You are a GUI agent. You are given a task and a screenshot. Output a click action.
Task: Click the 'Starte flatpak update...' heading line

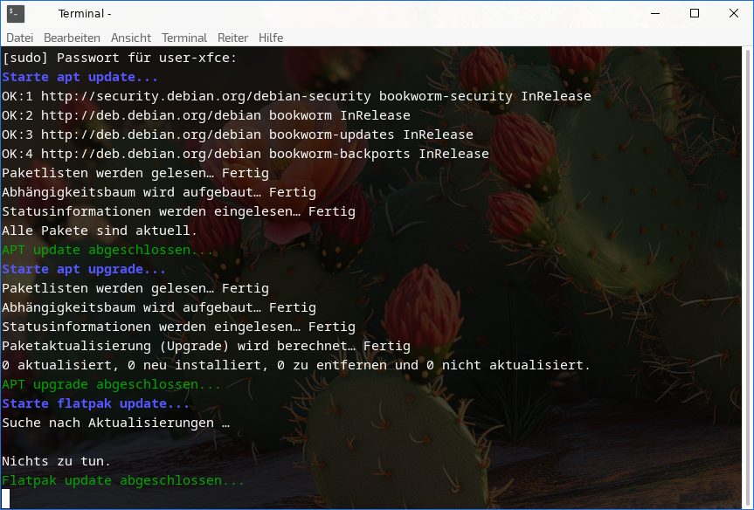tap(95, 403)
